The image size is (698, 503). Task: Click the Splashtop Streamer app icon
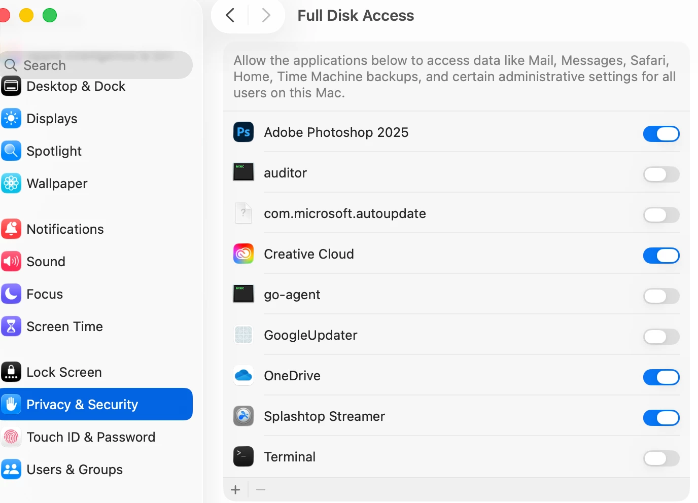pos(243,416)
